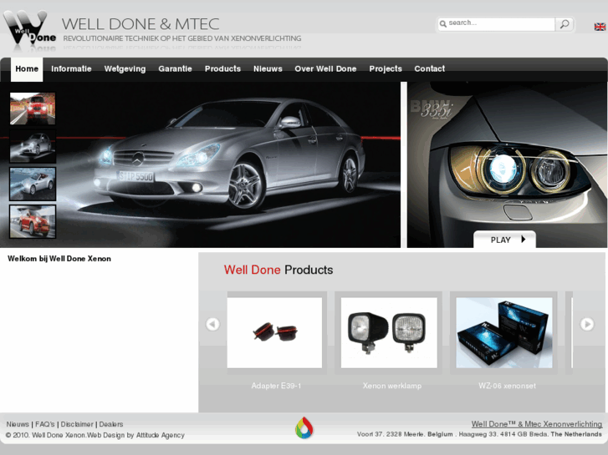Click Attitude Agency web design credit
Image resolution: width=608 pixels, height=455 pixels.
point(160,435)
